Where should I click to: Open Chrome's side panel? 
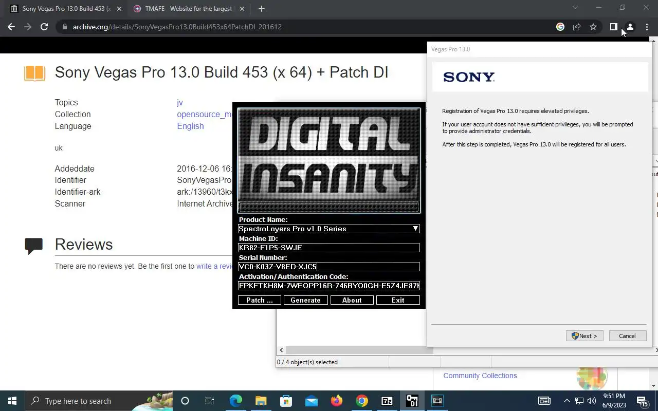pos(613,27)
